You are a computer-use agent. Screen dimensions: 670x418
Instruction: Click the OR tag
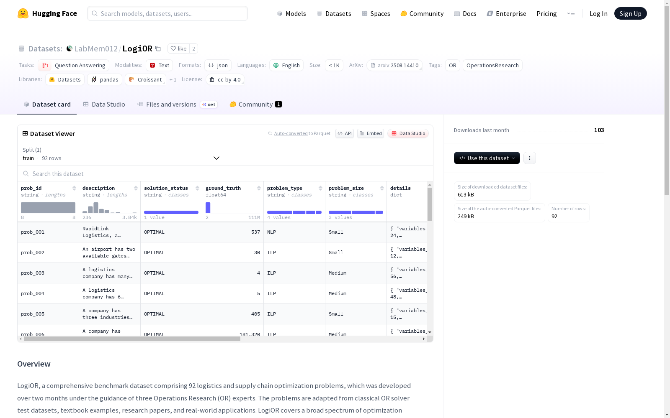pyautogui.click(x=453, y=65)
